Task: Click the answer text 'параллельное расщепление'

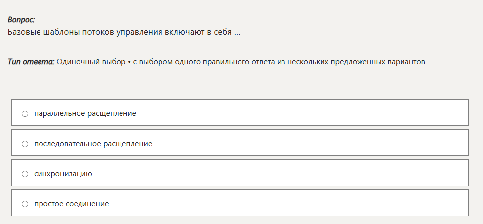Action: click(x=85, y=113)
